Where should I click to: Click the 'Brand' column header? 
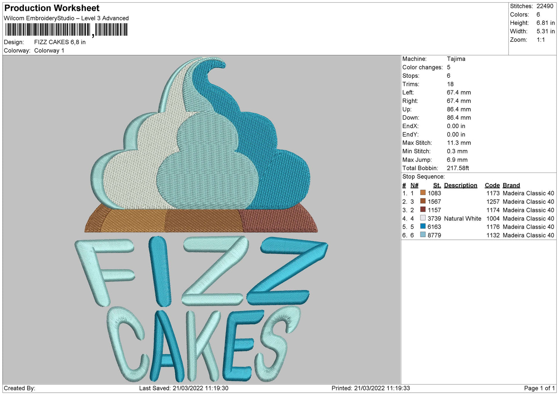511,185
